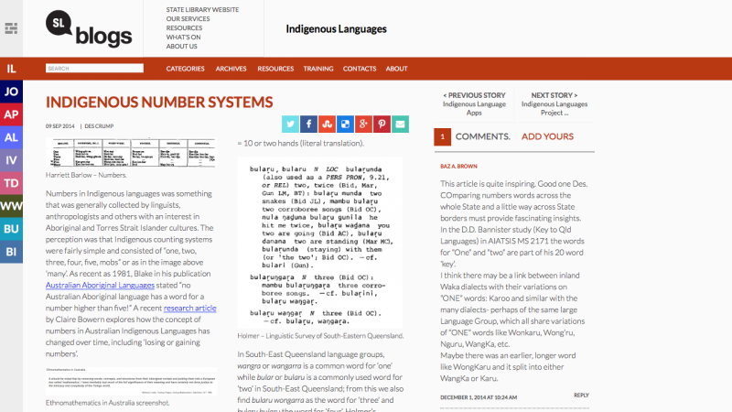The height and width of the screenshot is (412, 732).
Task: Open the Ethnomathematics in Australia screenshot image
Action: pyautogui.click(x=131, y=381)
